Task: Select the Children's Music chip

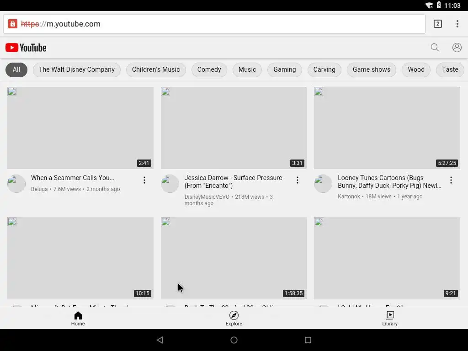Action: 156,69
